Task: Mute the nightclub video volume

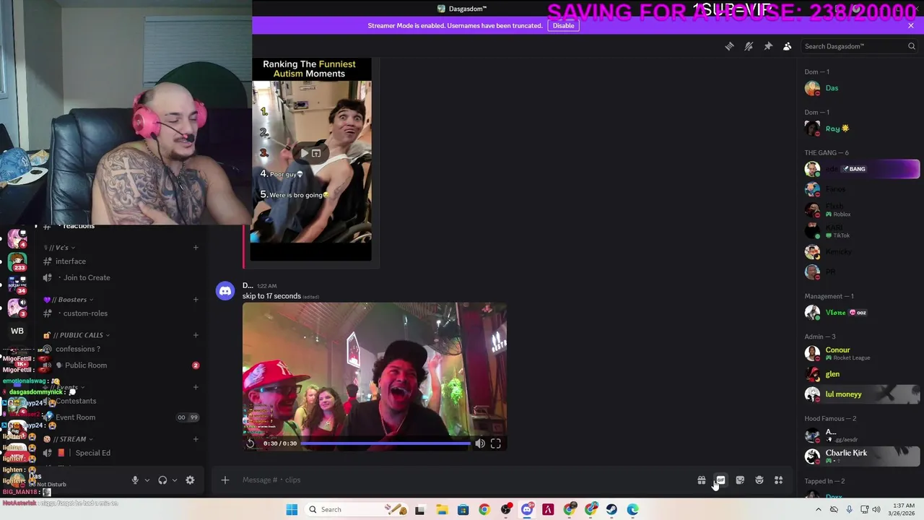Action: point(480,443)
